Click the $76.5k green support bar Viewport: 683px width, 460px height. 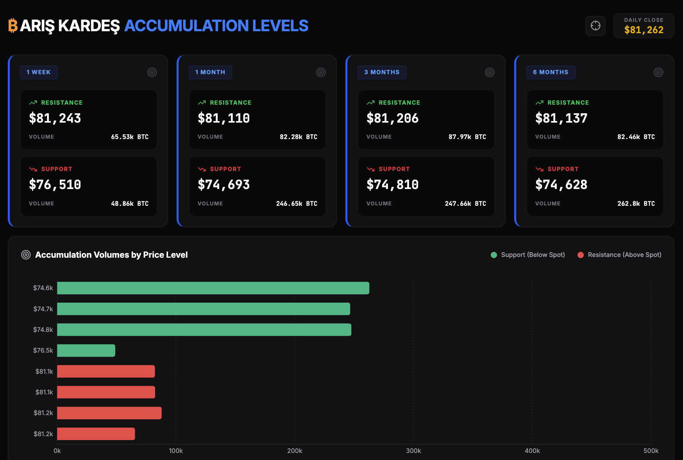[86, 351]
